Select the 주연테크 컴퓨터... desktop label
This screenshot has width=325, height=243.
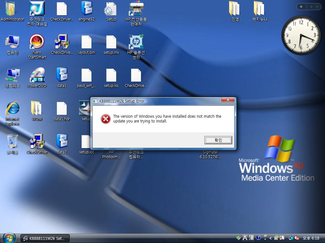136,154
